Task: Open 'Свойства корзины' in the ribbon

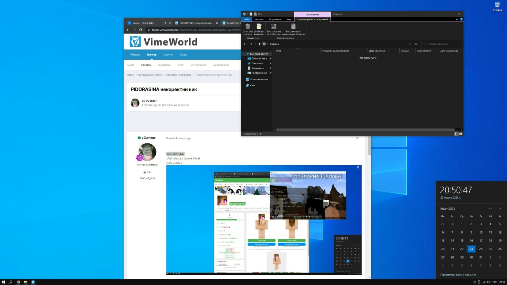Action: coord(259,28)
